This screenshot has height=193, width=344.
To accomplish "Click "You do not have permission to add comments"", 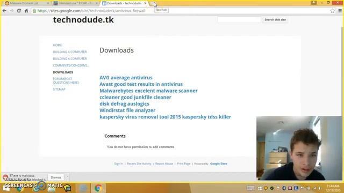I will 140,147.
